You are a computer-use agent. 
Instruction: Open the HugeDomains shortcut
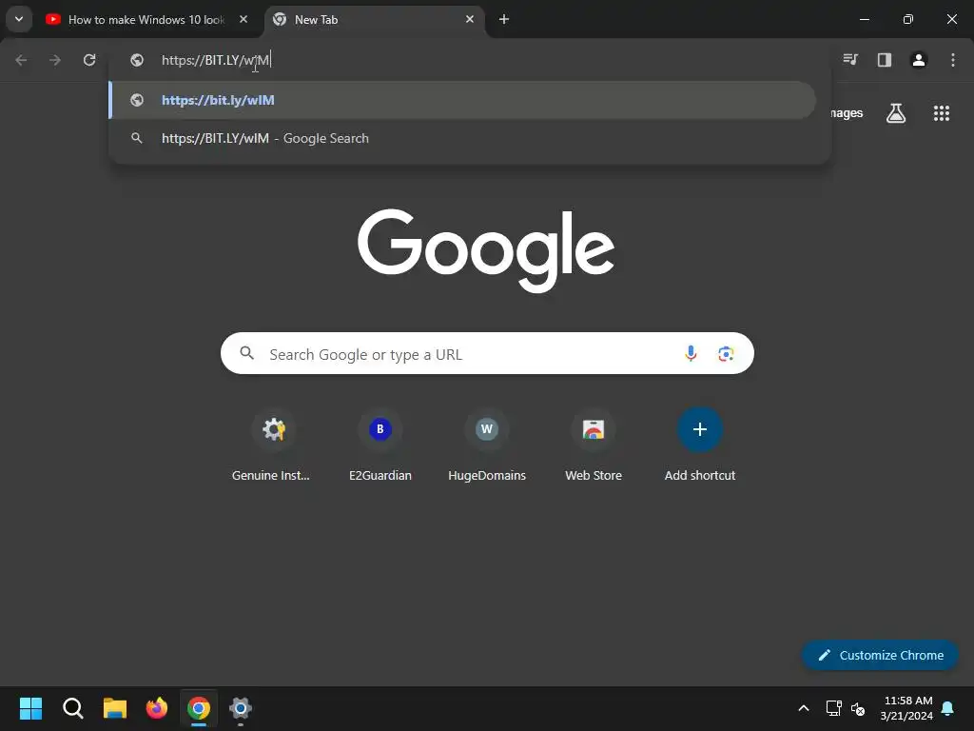[487, 445]
